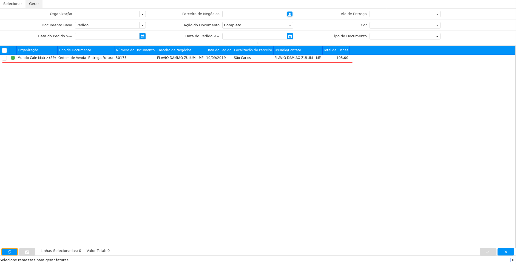Open the Documento Base dropdown
The height and width of the screenshot is (270, 517).
pos(143,25)
